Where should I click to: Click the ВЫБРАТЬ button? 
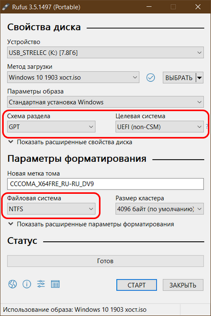[x=179, y=77]
